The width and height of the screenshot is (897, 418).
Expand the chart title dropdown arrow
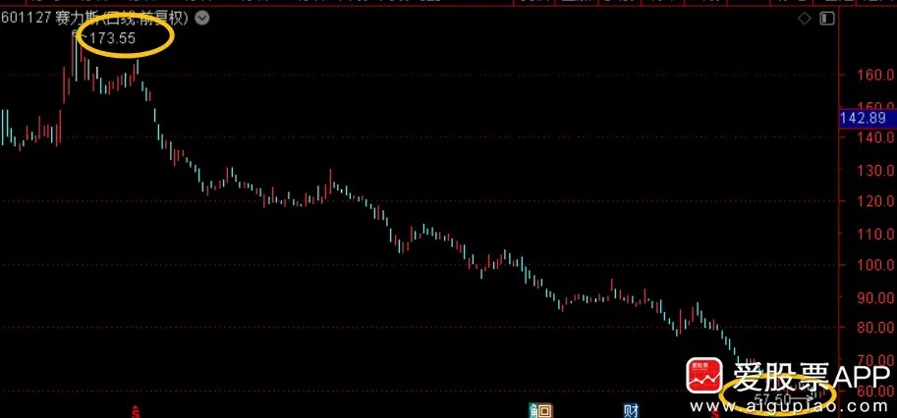[202, 19]
